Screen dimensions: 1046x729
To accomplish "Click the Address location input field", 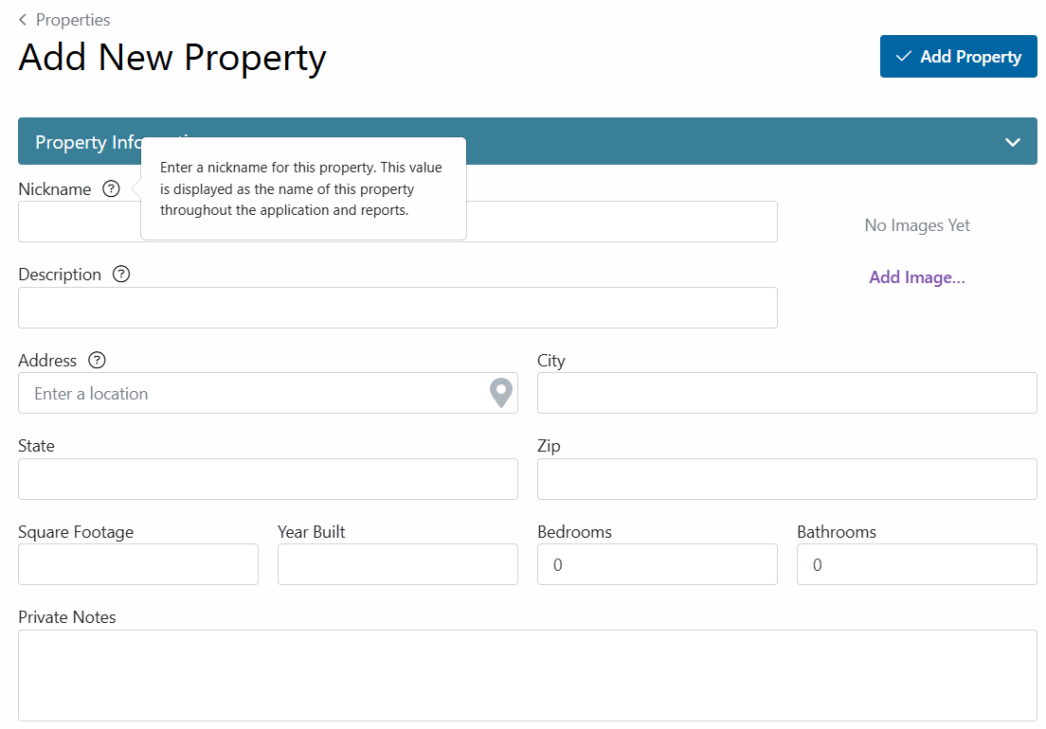I will tap(268, 393).
